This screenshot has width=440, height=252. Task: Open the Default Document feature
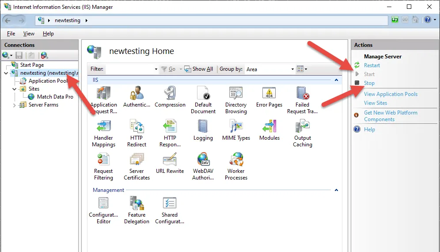coord(203,94)
